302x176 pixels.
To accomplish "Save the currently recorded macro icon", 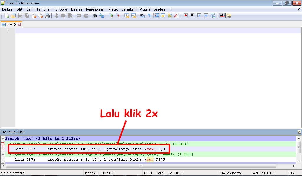I will [213, 16].
